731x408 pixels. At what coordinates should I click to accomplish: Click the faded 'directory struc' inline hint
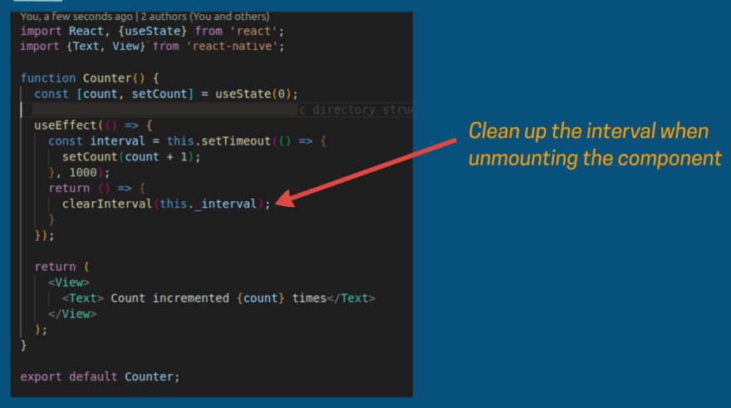(x=356, y=110)
